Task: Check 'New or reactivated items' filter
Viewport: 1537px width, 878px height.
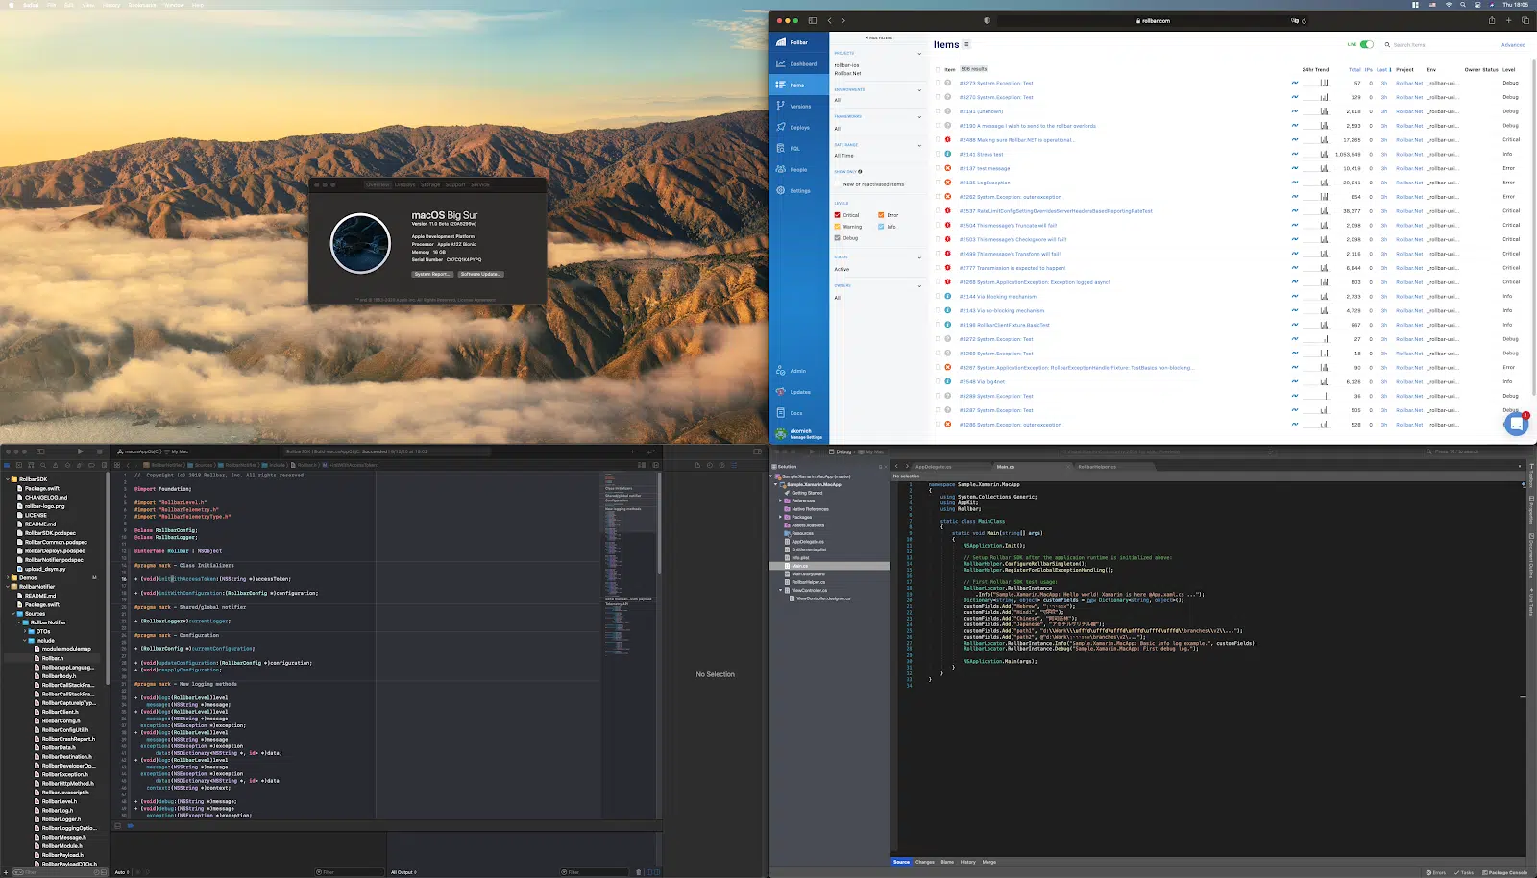Action: coord(837,183)
